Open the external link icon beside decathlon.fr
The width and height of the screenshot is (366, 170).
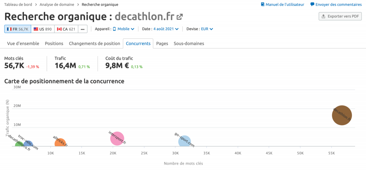point(179,17)
